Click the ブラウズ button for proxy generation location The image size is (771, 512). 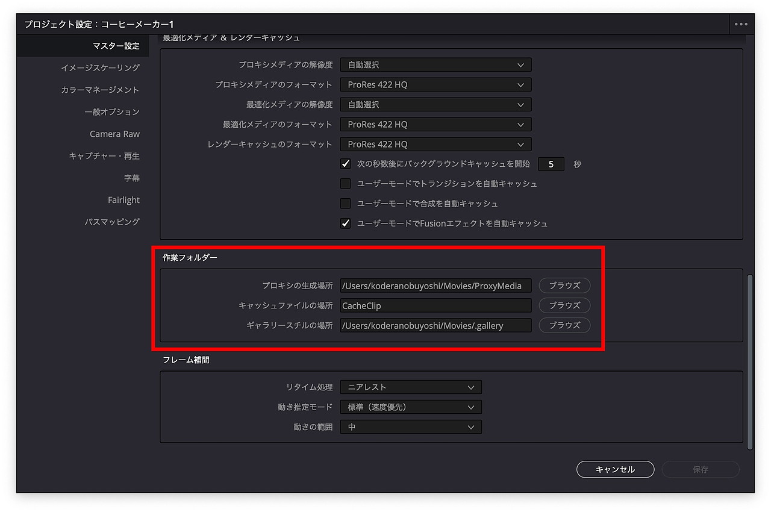tap(564, 285)
